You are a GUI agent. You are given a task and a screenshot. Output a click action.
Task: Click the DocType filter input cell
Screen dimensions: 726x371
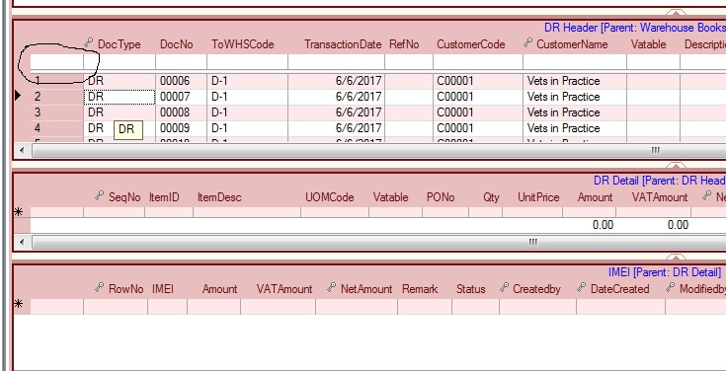pos(120,61)
